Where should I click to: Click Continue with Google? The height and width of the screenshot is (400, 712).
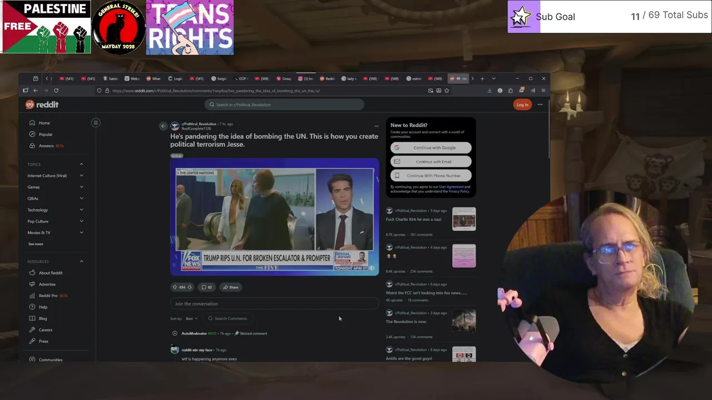click(x=431, y=148)
